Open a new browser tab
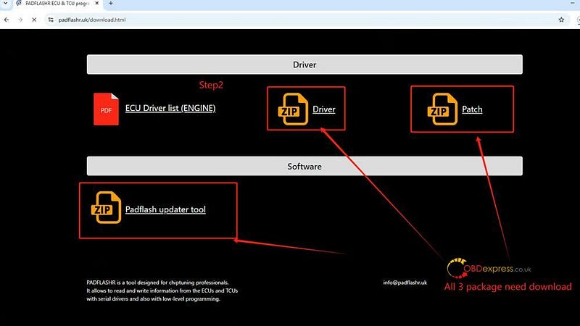580x326 pixels. [111, 4]
